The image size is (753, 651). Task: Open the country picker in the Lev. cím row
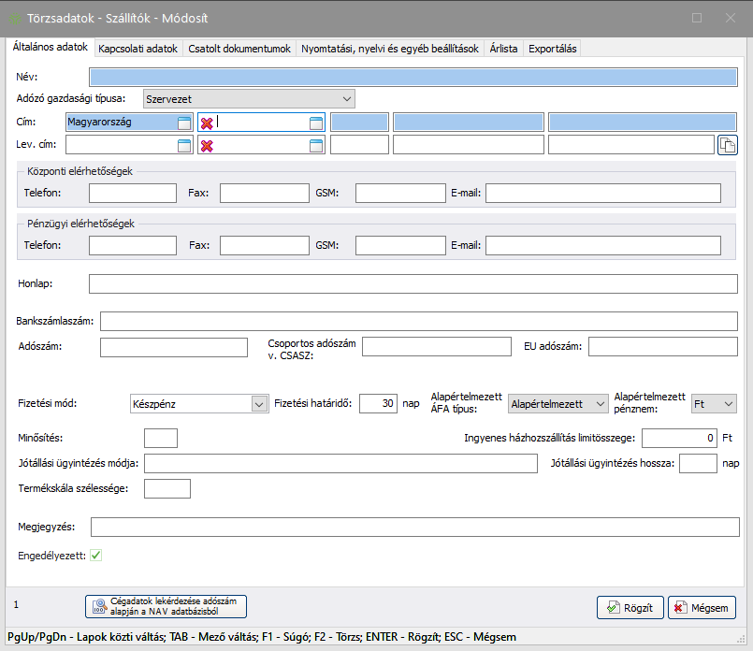pos(184,145)
